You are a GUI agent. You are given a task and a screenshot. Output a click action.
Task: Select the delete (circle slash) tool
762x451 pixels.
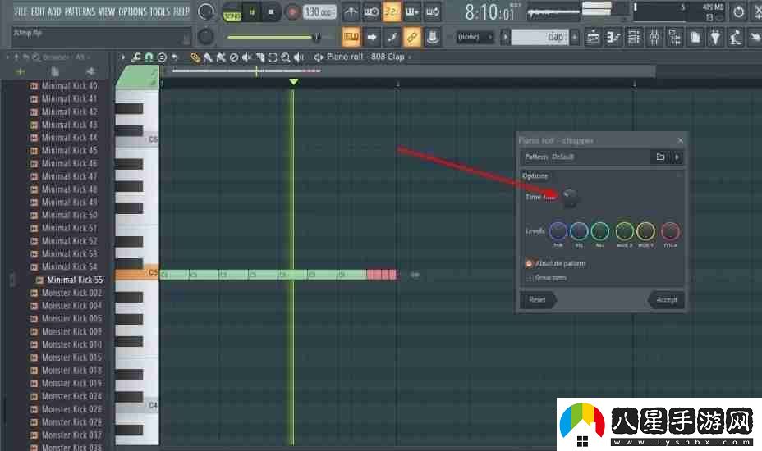tap(234, 57)
